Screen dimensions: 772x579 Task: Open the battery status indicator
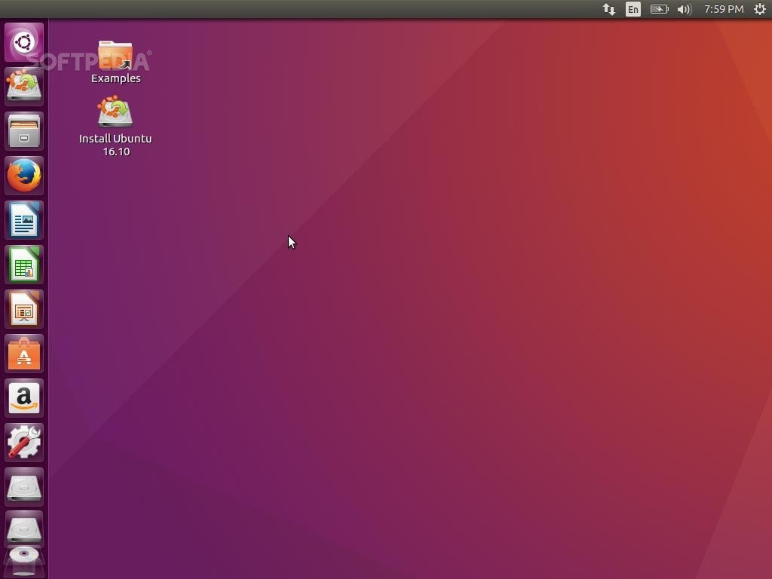click(x=659, y=9)
